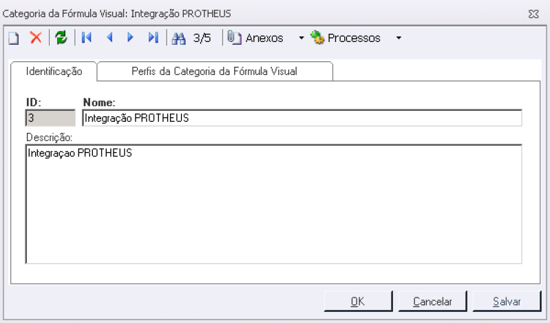
Task: Switch to the Identificação tab
Action: (54, 71)
